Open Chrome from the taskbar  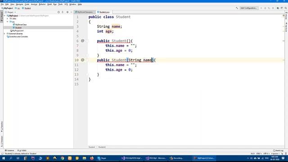(x=63, y=158)
